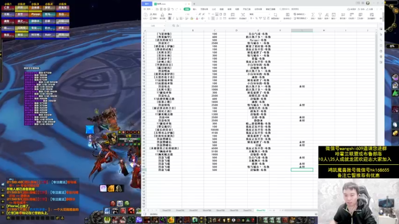Switch to the 公式 ribbon tab
Screen dimensions: 399x224
(x=214, y=9)
